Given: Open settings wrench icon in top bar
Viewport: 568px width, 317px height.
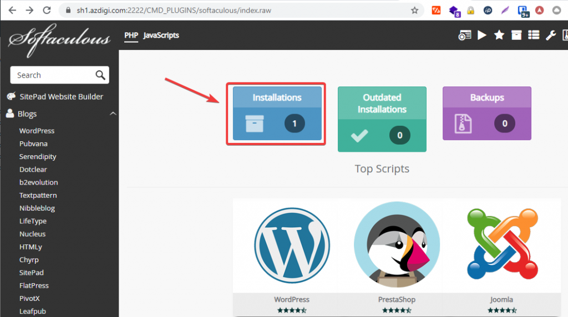Looking at the screenshot, I should coord(551,35).
